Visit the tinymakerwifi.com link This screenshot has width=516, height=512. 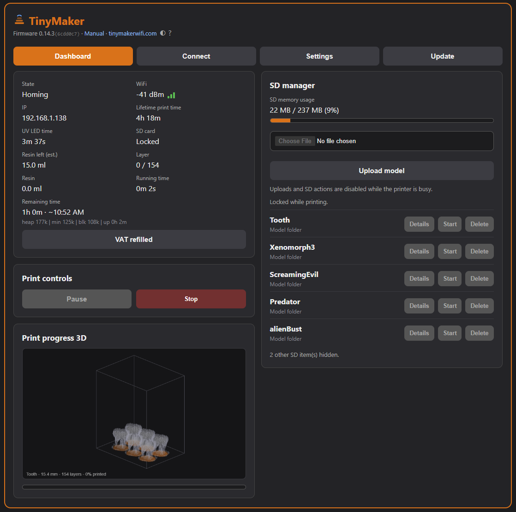pos(132,33)
